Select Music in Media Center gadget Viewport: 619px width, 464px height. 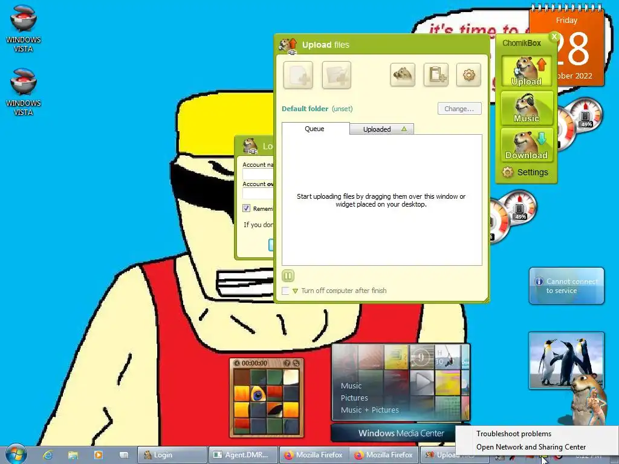click(x=351, y=386)
